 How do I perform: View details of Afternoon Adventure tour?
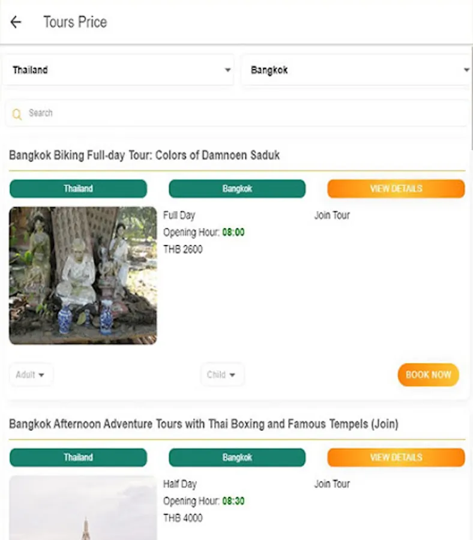[396, 457]
